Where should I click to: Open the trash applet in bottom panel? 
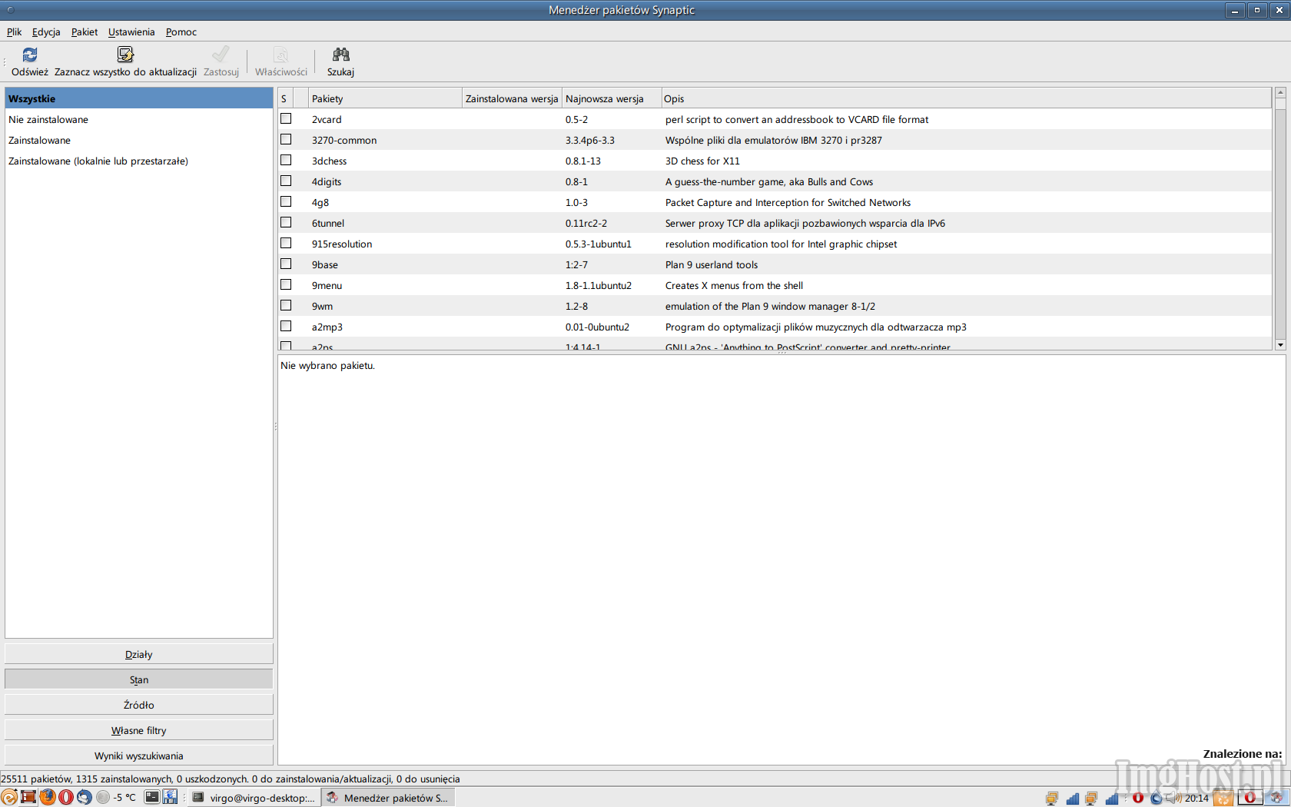tap(1223, 798)
